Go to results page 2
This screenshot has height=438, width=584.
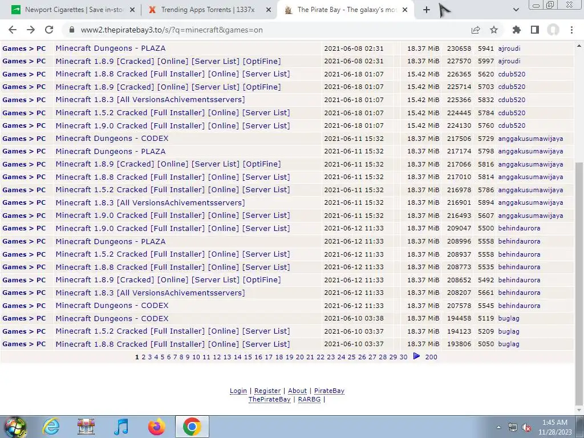coord(143,357)
